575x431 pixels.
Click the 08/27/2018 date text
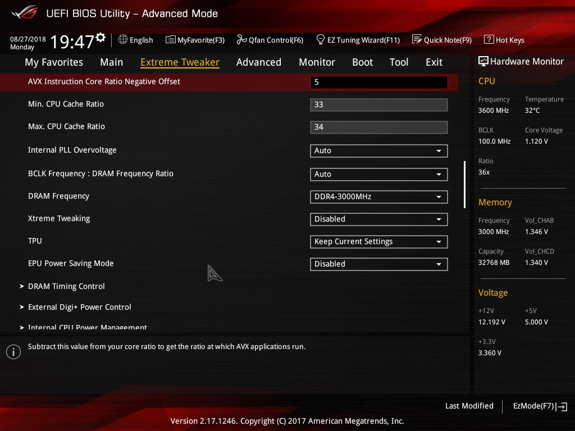coord(28,39)
